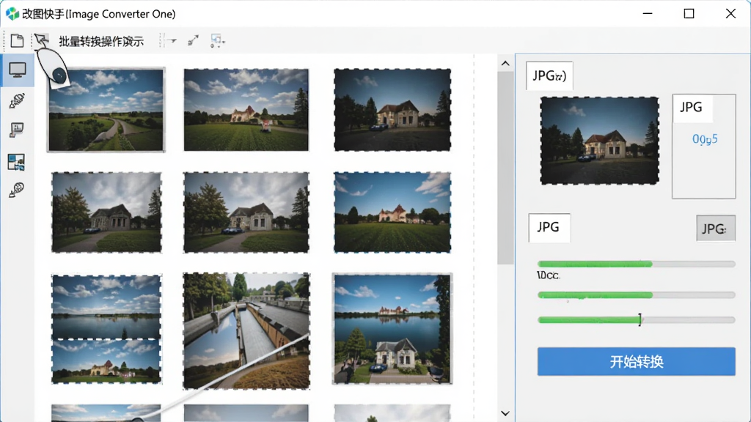Minimize the Image Converter One window
This screenshot has height=422, width=751.
(648, 13)
